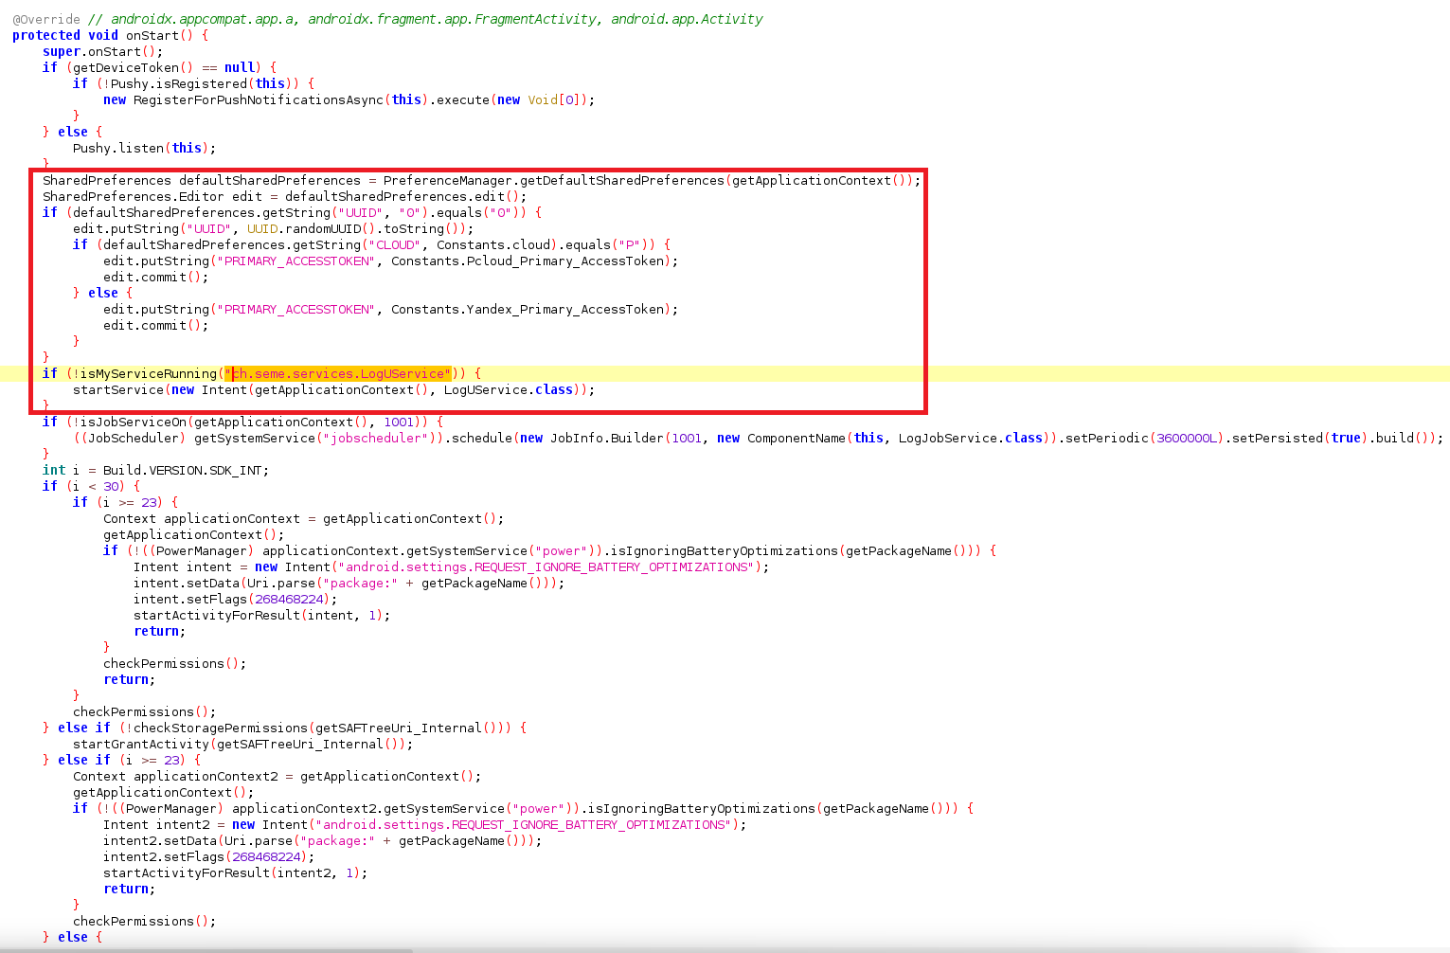This screenshot has height=953, width=1450.
Task: Click the @Override annotation at the top
Action: point(46,19)
